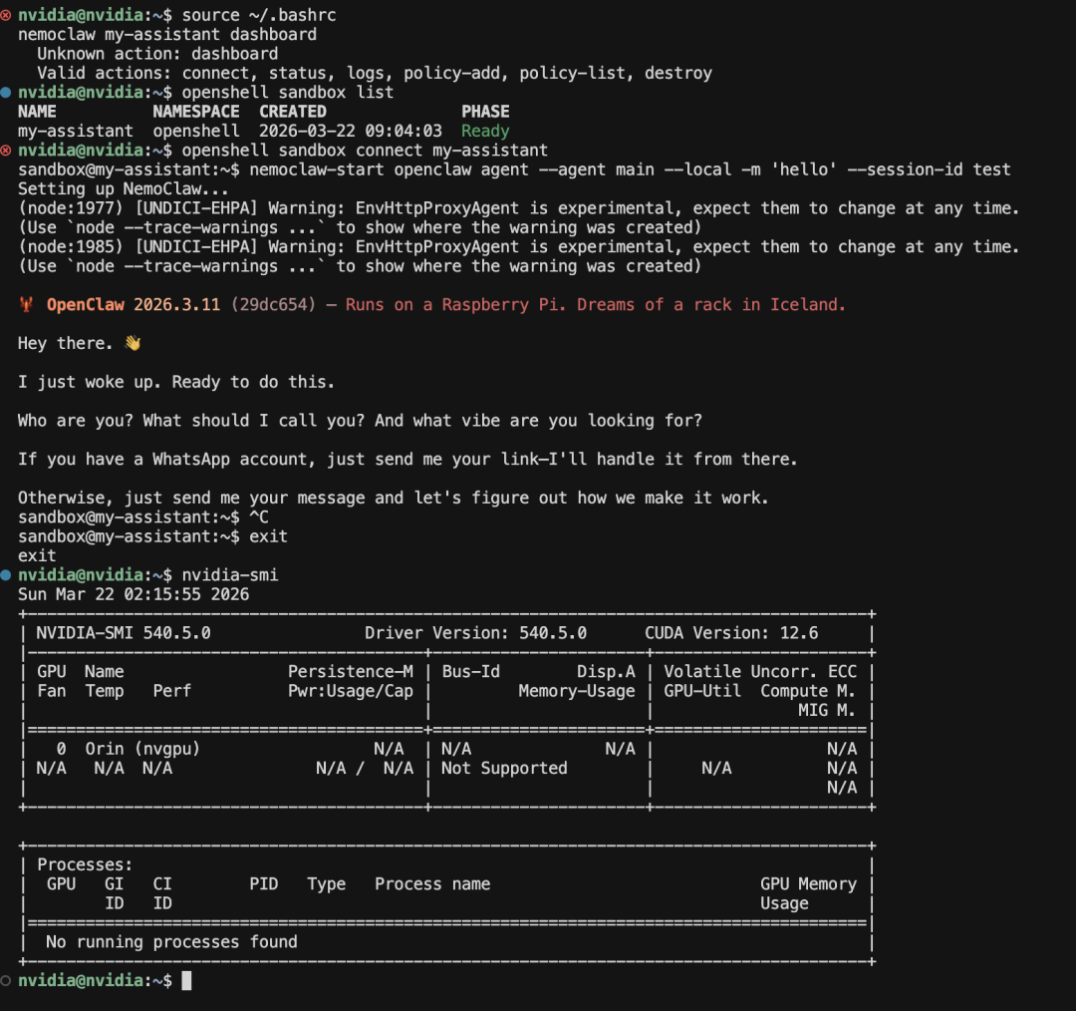The width and height of the screenshot is (1076, 1011).
Task: Click the 'Not Supported' memory usage value
Action: (504, 768)
